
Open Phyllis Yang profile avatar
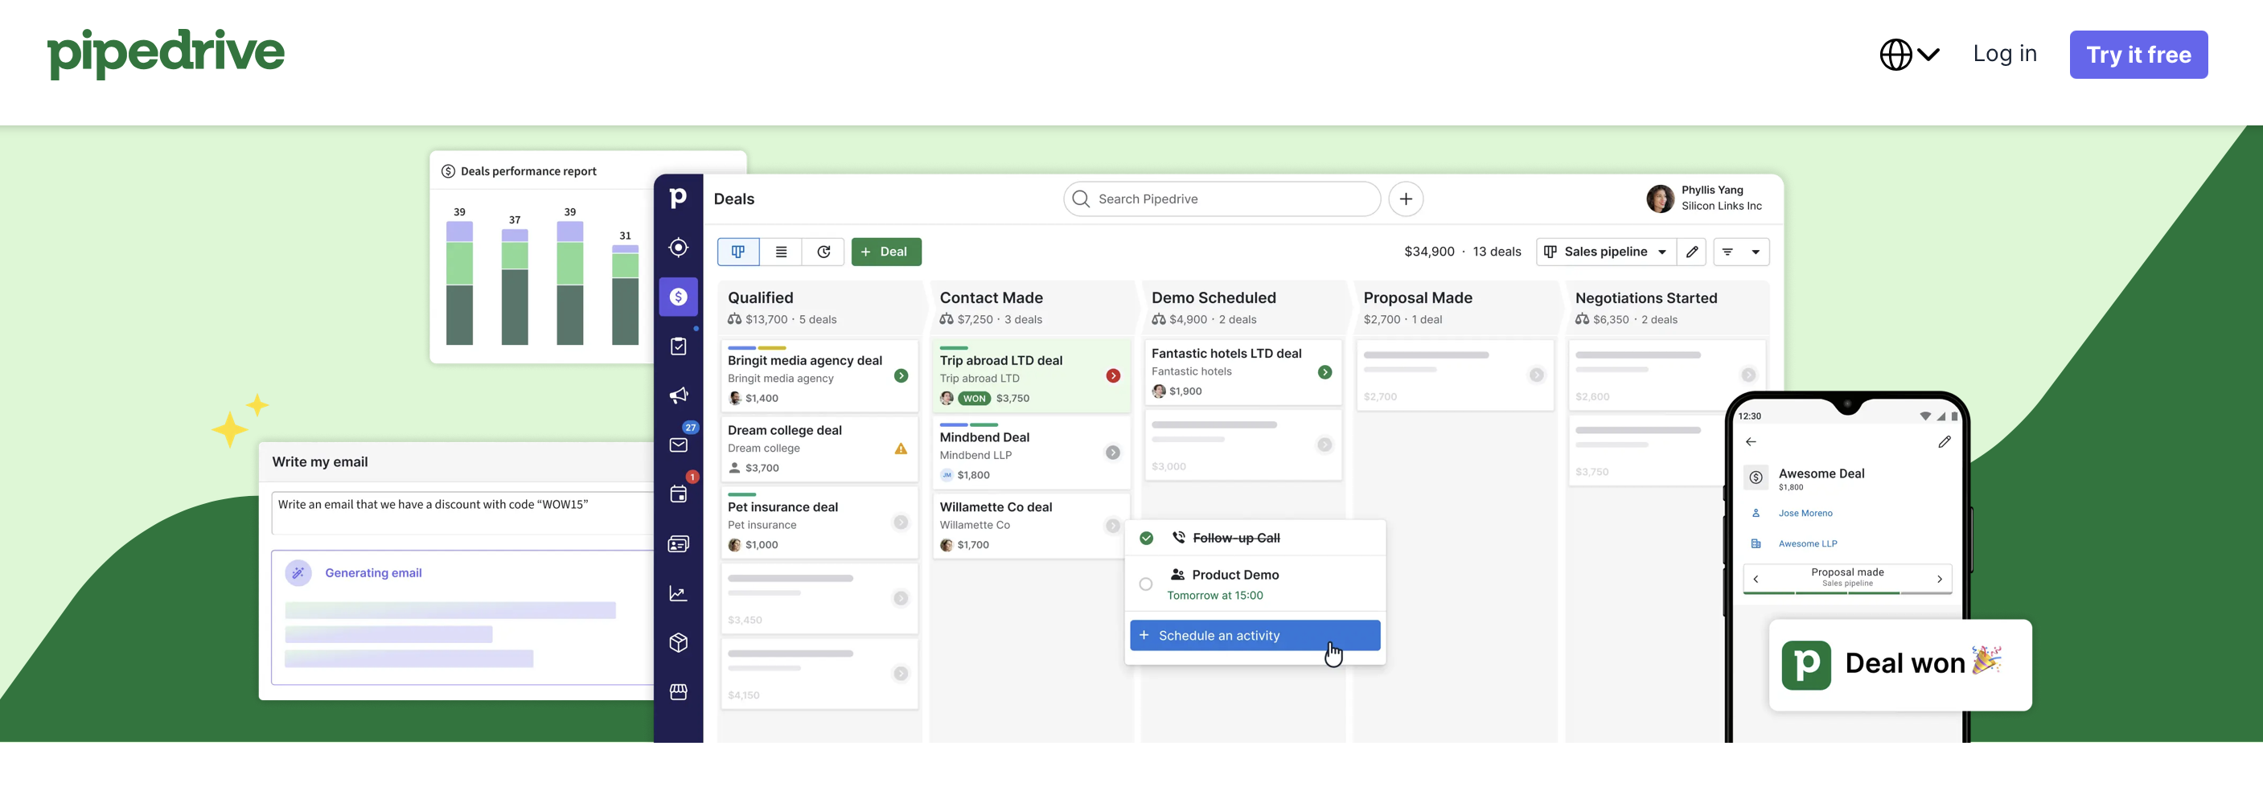coord(1660,199)
